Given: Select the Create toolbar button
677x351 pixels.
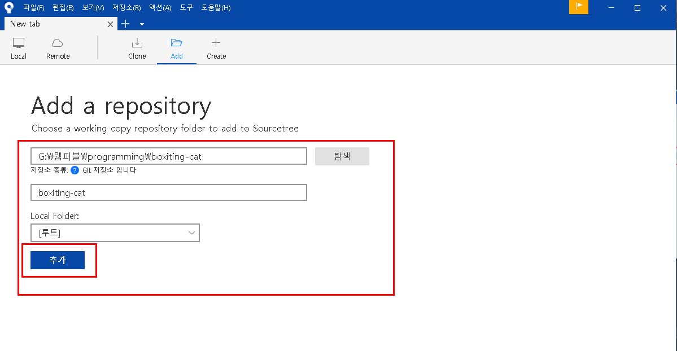Looking at the screenshot, I should coord(216,48).
